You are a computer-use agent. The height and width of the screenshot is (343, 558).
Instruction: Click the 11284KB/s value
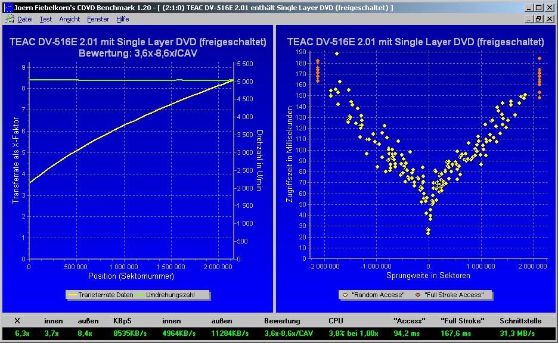point(230,333)
